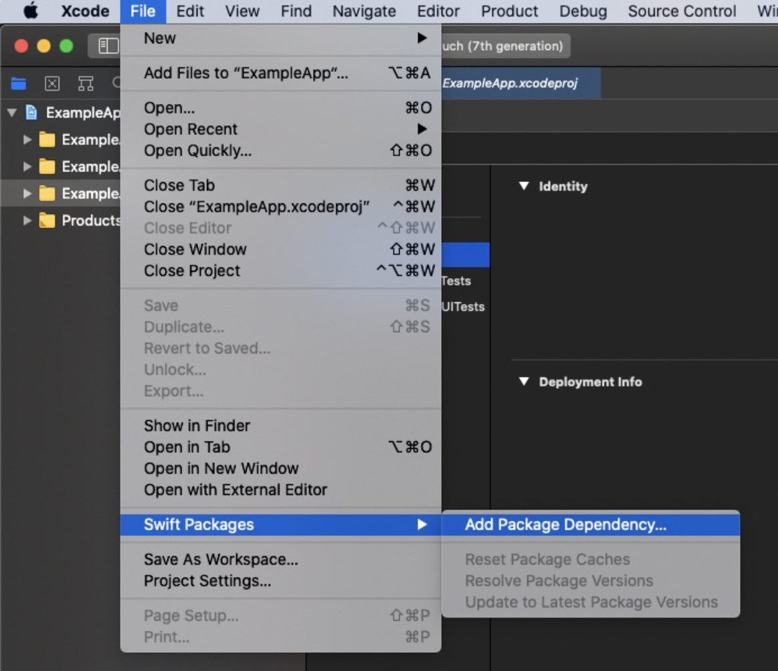Image resolution: width=778 pixels, height=671 pixels.
Task: Click the ExampleApp.xcodeproj editor tab
Action: point(520,83)
